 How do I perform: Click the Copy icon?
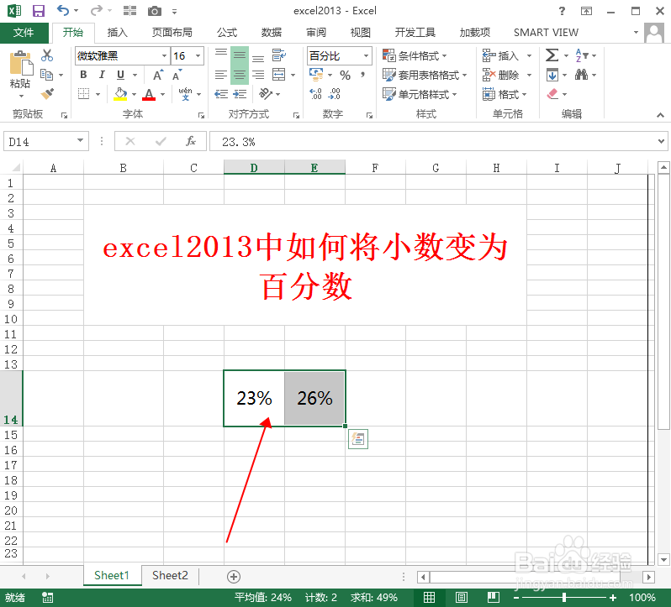point(46,75)
